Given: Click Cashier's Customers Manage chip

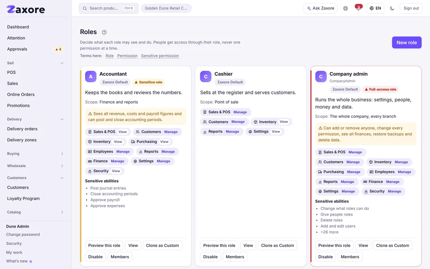Looking at the screenshot, I should (224, 122).
